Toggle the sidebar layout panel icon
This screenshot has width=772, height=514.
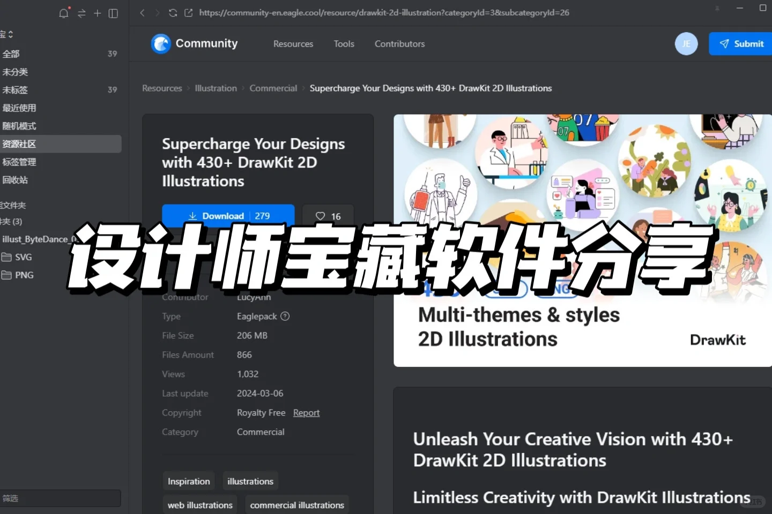[x=113, y=13]
